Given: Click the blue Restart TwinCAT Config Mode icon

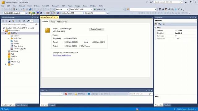Looking at the screenshot, I should coord(38,13).
